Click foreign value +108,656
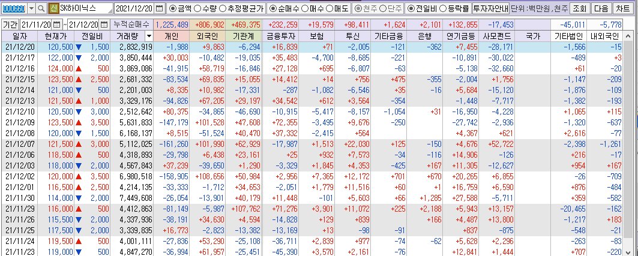The height and width of the screenshot is (256, 638). 208,176
